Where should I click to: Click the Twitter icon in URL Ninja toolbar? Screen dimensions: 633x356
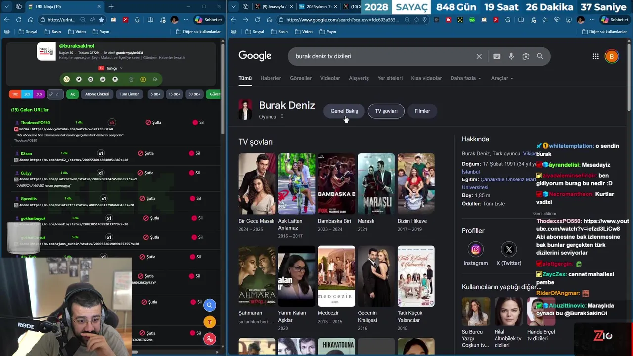click(79, 79)
